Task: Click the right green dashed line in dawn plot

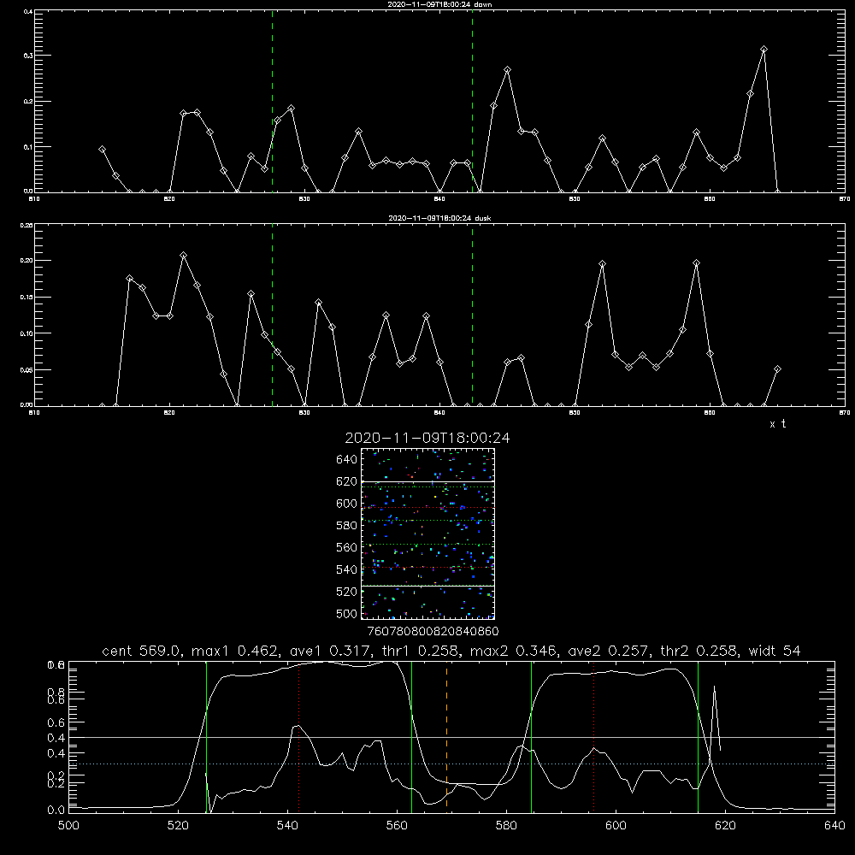Action: click(x=472, y=101)
